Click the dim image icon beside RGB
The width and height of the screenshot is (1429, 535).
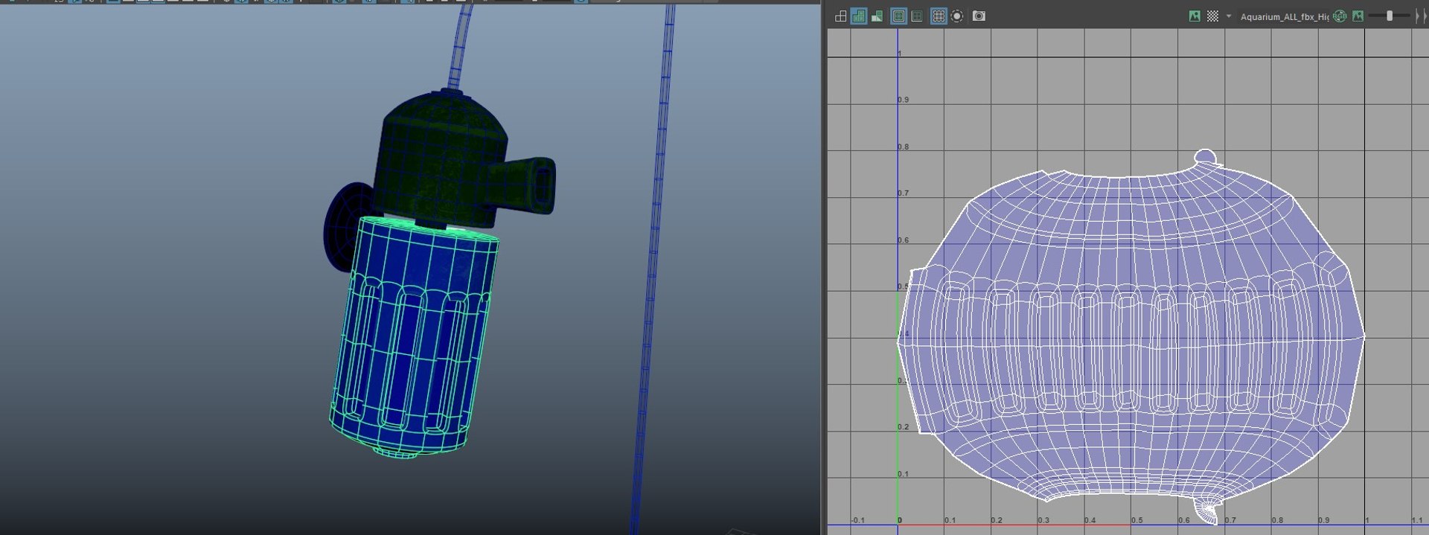click(x=1358, y=16)
